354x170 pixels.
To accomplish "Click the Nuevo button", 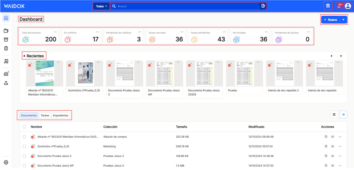I will tap(330, 20).
